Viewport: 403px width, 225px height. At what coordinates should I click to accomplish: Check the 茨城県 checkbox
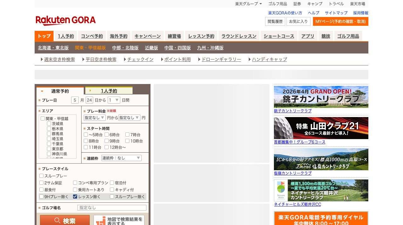point(49,124)
